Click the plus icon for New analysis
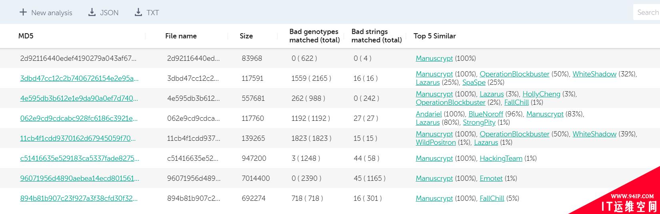660x214 pixels. coord(23,12)
